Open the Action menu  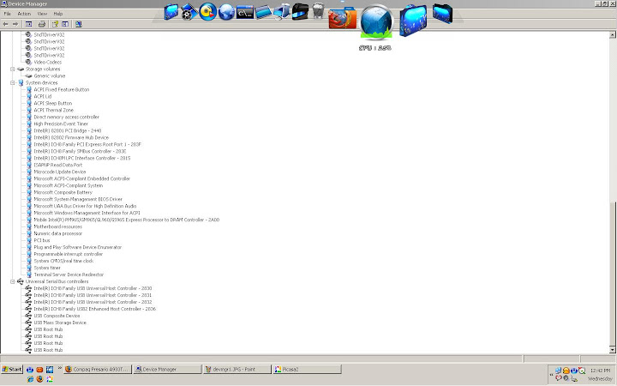pos(24,14)
